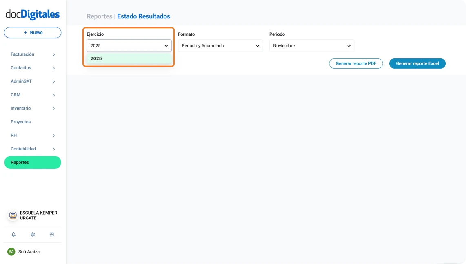This screenshot has width=466, height=264.
Task: Click the Reportes breadcrumb link
Action: [x=99, y=16]
